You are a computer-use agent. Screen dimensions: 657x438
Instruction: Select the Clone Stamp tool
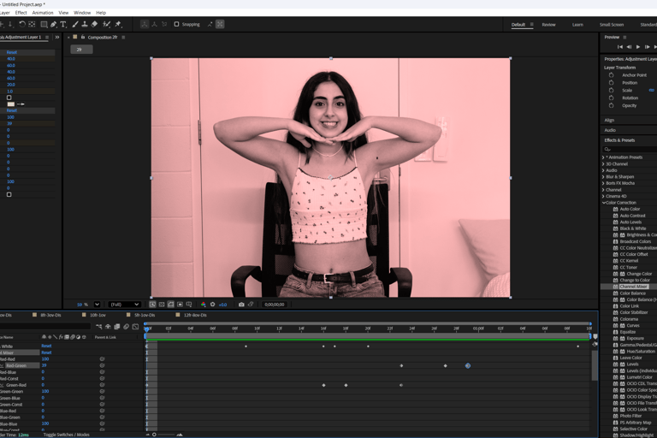pos(85,24)
